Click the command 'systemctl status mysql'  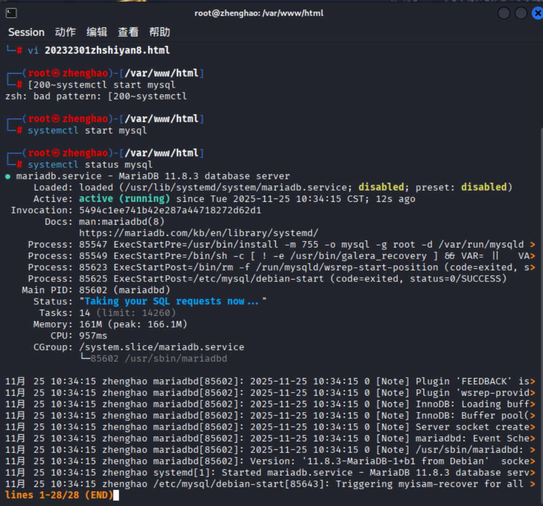tap(90, 165)
